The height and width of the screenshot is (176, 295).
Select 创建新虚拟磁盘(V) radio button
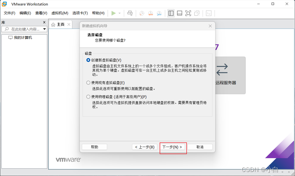[88, 60]
